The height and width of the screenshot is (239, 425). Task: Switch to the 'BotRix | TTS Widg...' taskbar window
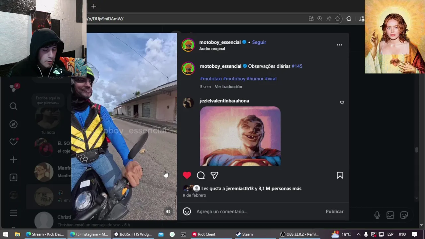point(133,234)
